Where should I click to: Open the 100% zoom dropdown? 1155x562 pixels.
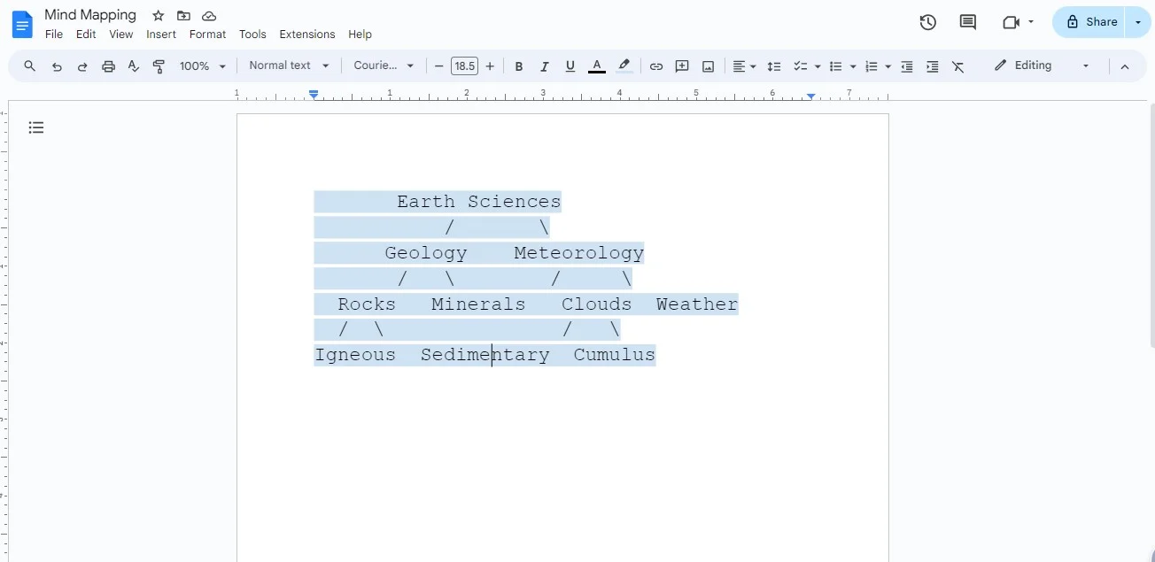coord(203,66)
